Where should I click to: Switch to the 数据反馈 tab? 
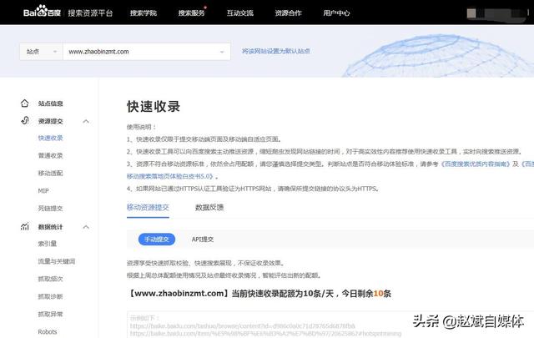[209, 207]
